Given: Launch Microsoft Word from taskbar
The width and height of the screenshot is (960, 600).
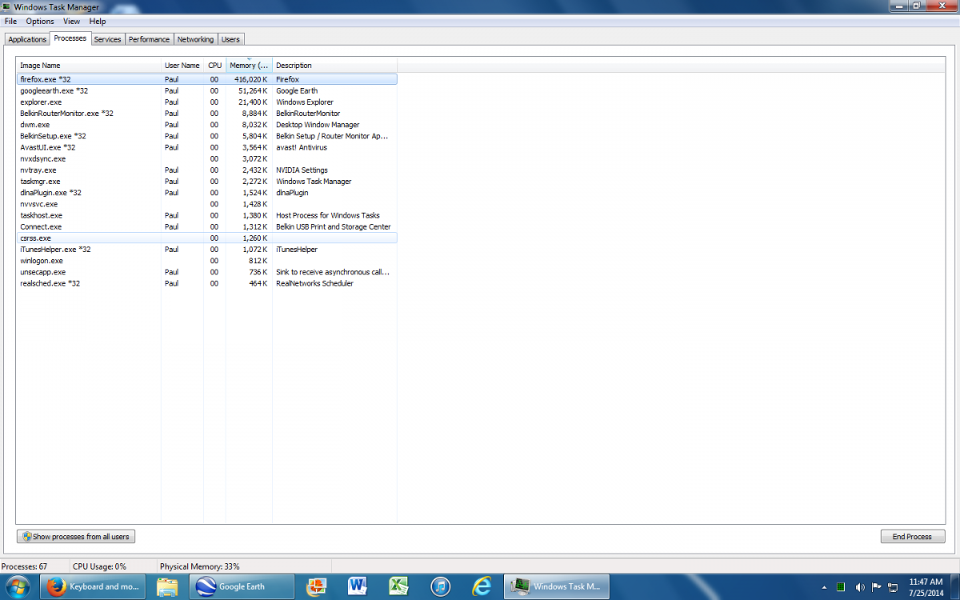Looking at the screenshot, I should pyautogui.click(x=358, y=586).
